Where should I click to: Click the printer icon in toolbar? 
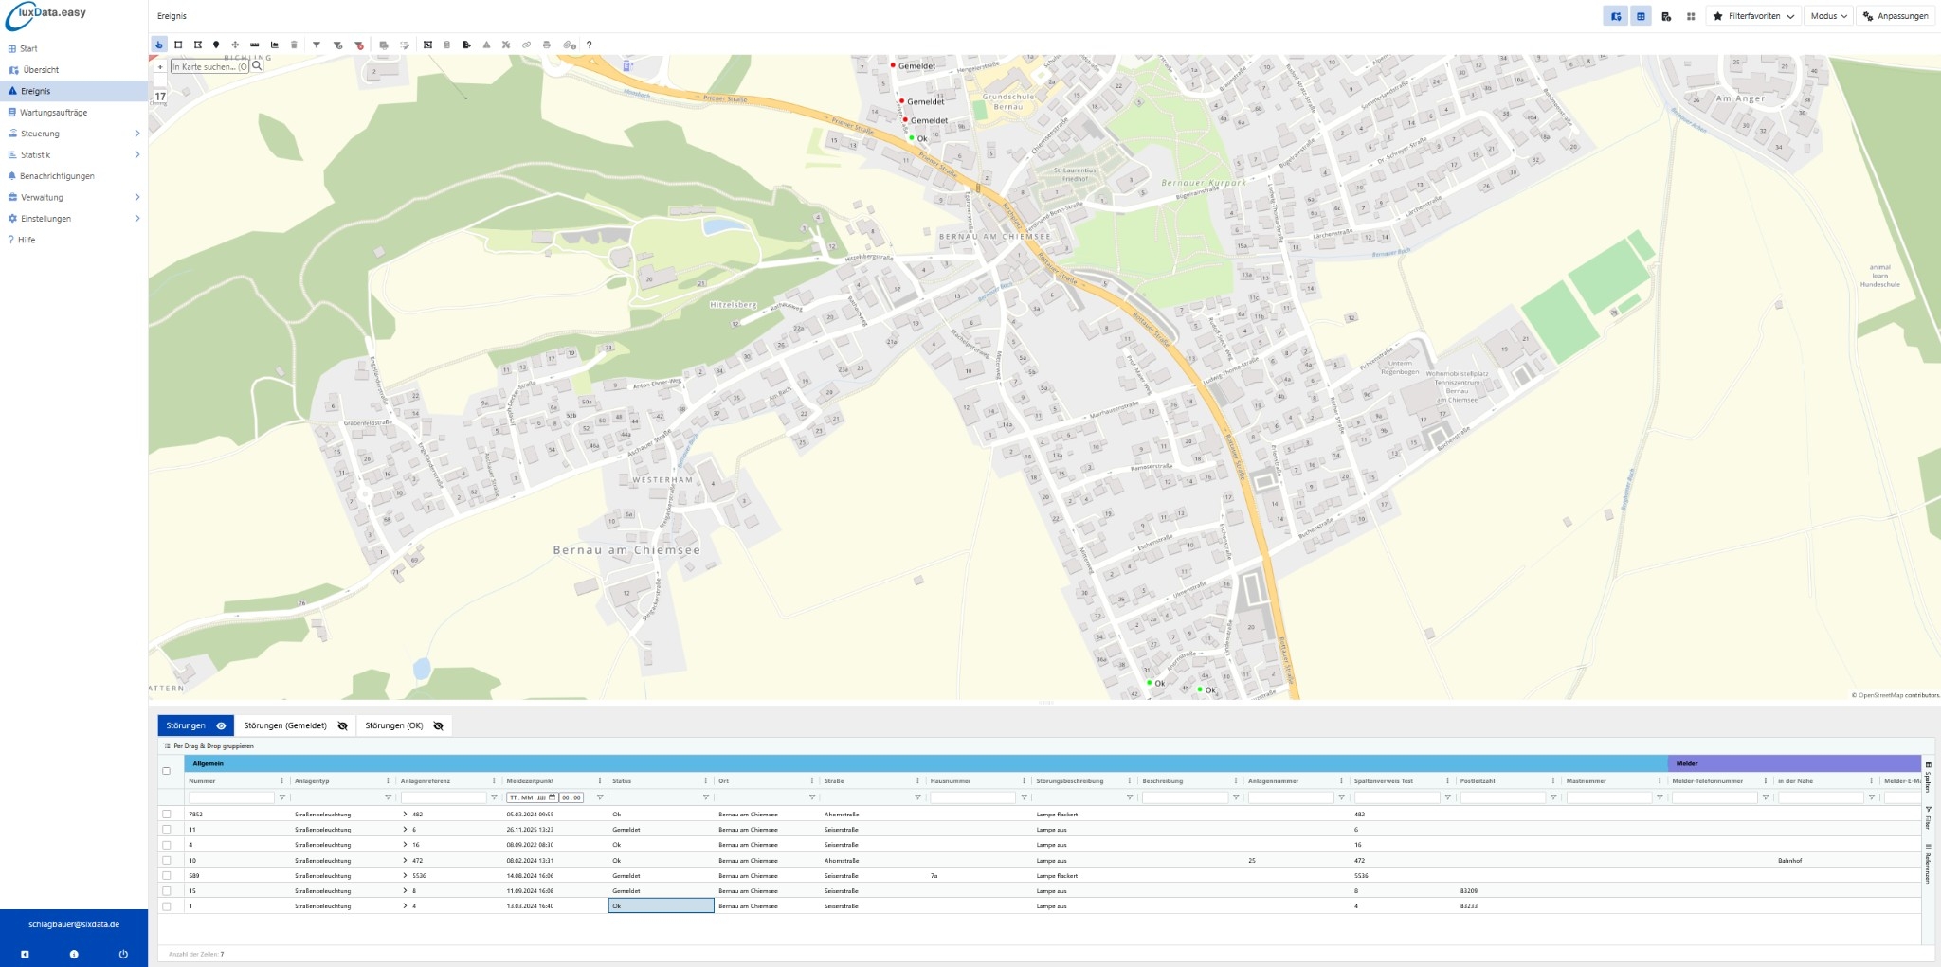[x=546, y=45]
